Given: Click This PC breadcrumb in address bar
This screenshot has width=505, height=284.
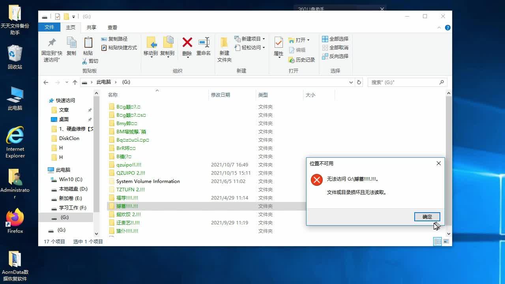Looking at the screenshot, I should pos(104,82).
